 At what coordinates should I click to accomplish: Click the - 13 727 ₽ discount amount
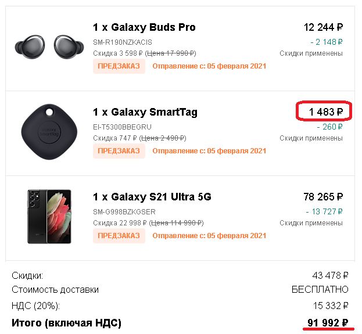click(324, 211)
